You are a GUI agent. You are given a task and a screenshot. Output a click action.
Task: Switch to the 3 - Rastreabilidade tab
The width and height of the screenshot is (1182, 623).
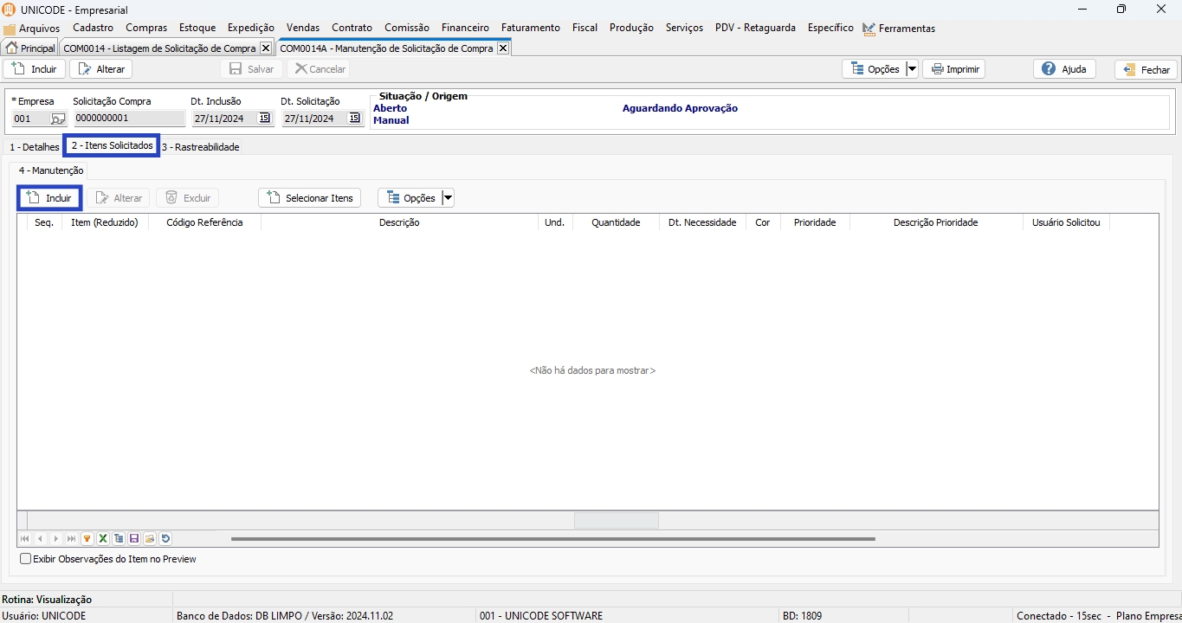[200, 147]
